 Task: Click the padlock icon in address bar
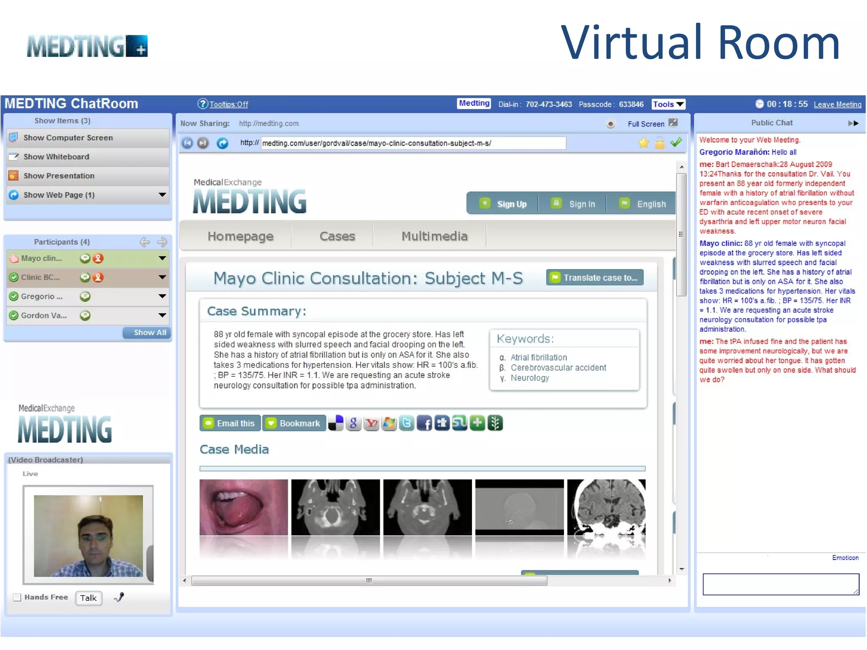click(660, 143)
